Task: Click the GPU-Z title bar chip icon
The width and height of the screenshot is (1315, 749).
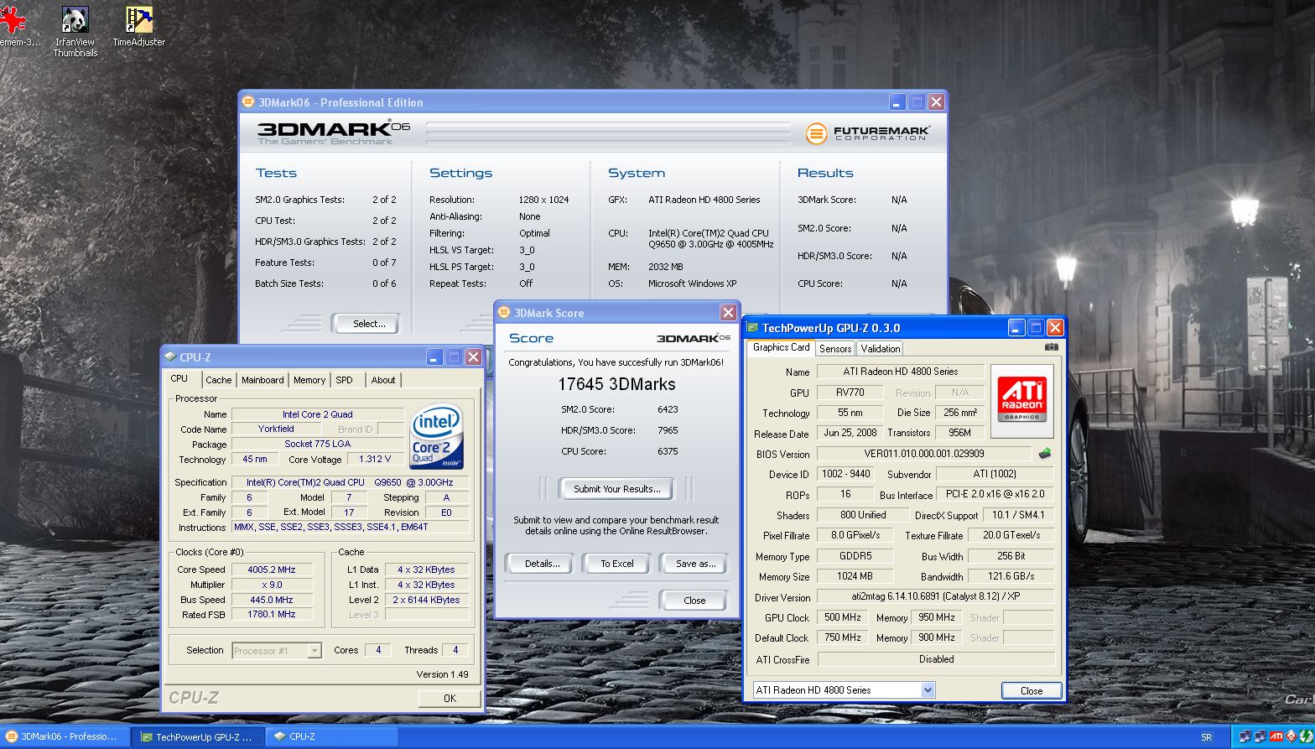Action: click(x=752, y=328)
